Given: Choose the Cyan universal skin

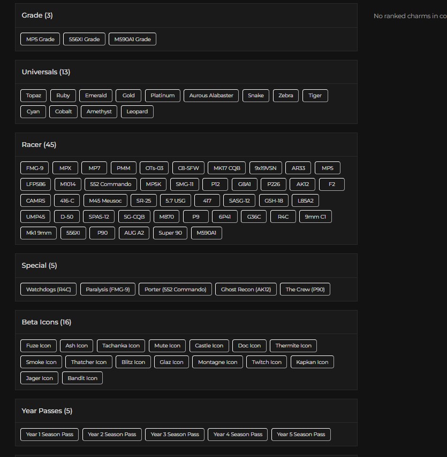Looking at the screenshot, I should pyautogui.click(x=33, y=112).
